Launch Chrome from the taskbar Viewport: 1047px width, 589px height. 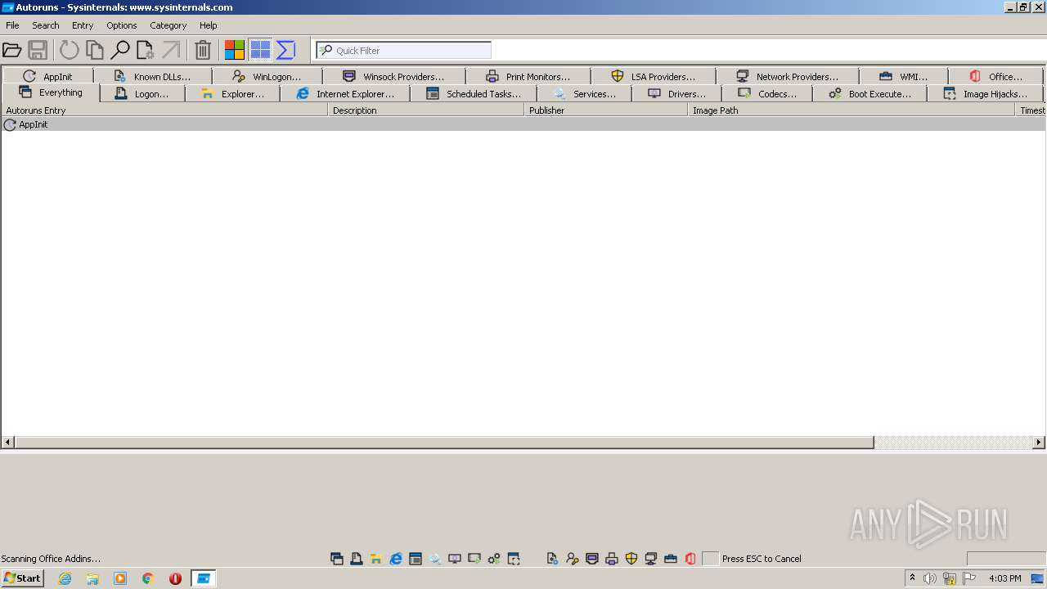tap(148, 578)
